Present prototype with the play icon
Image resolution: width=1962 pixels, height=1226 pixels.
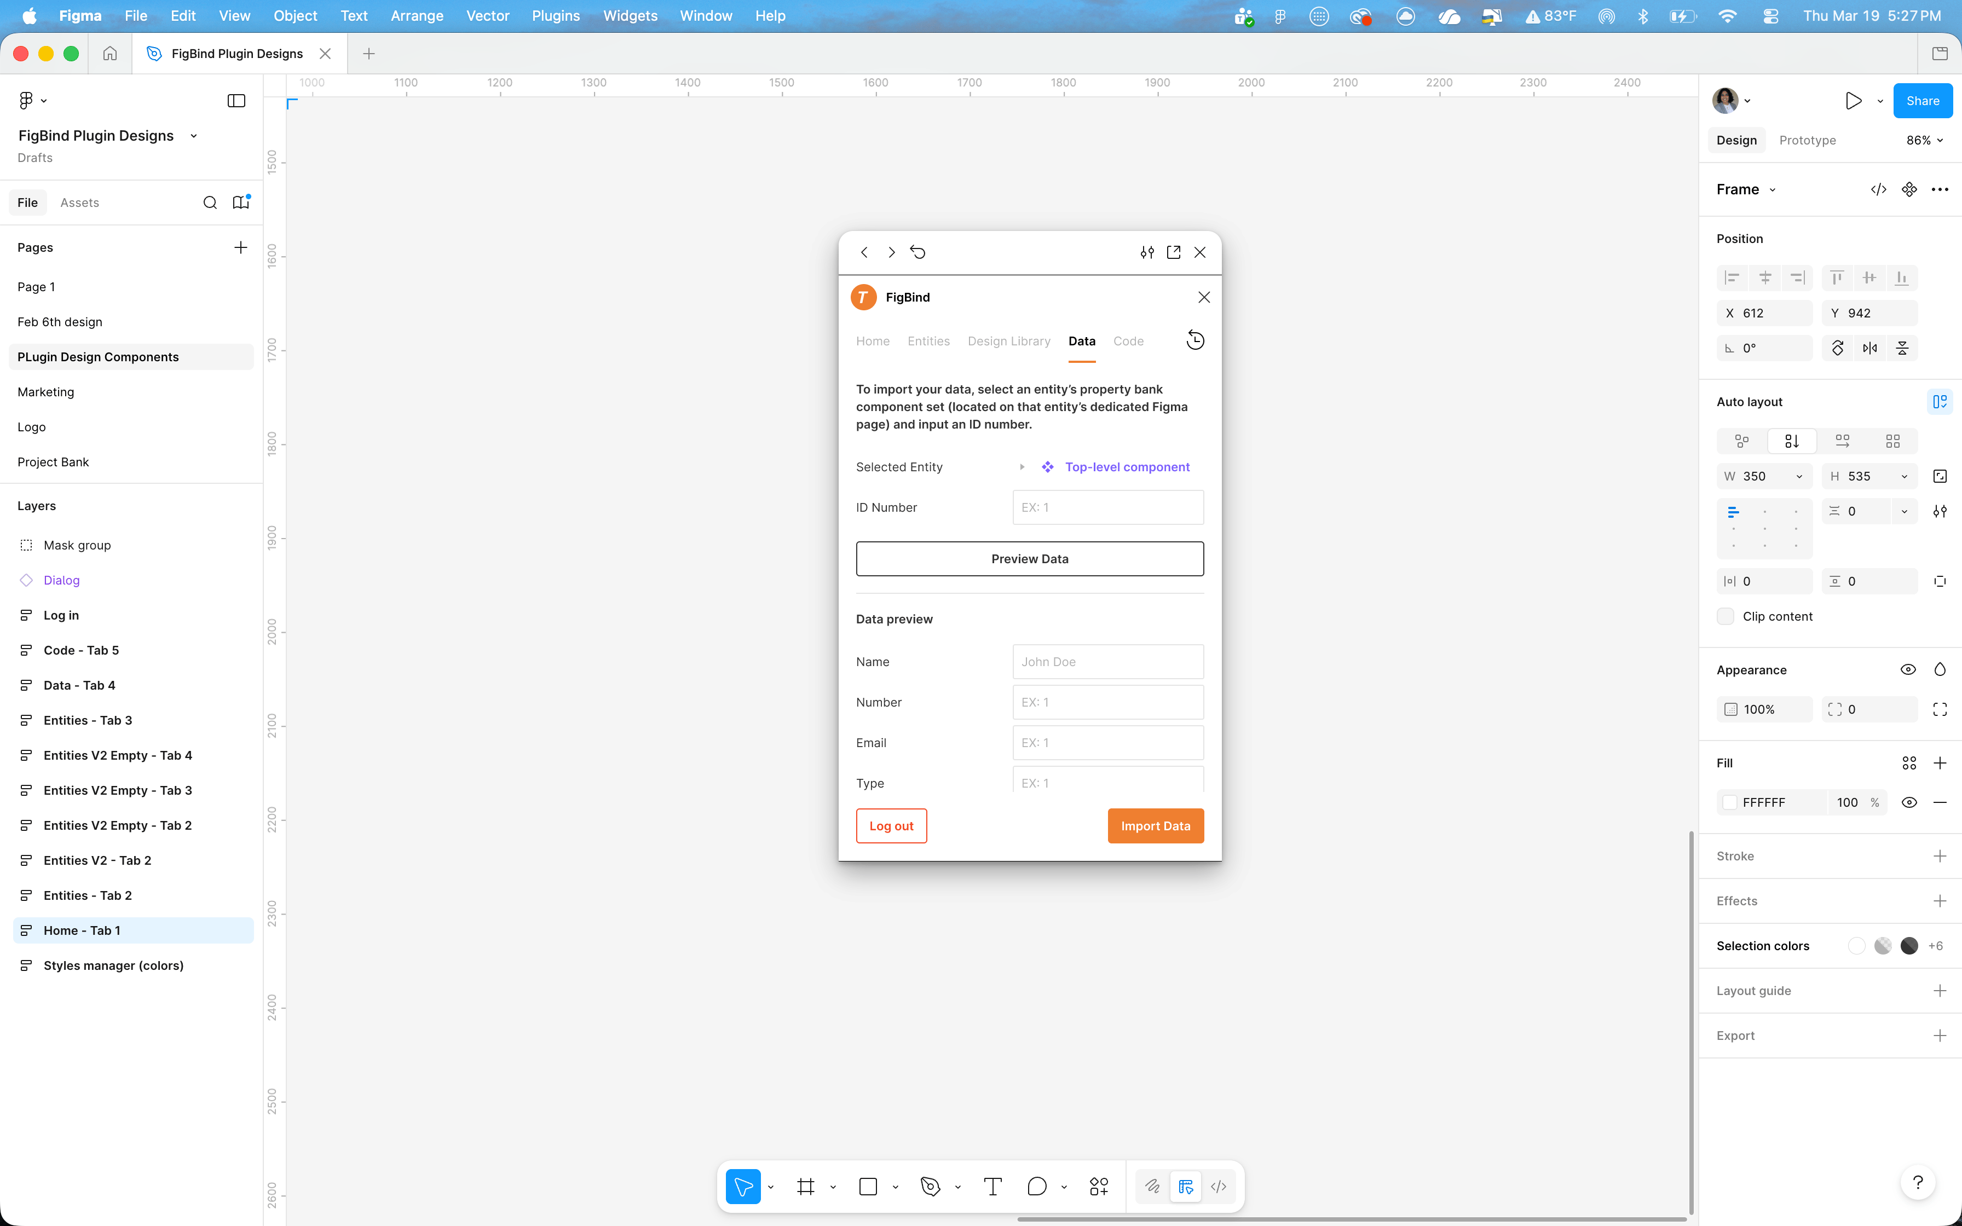1853,101
